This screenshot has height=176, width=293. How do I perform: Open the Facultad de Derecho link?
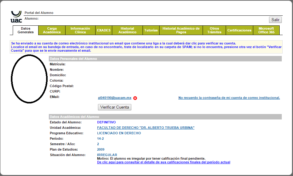pos(146,128)
